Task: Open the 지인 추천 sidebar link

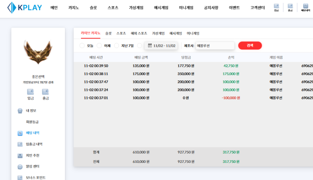Action: [x=32, y=155]
